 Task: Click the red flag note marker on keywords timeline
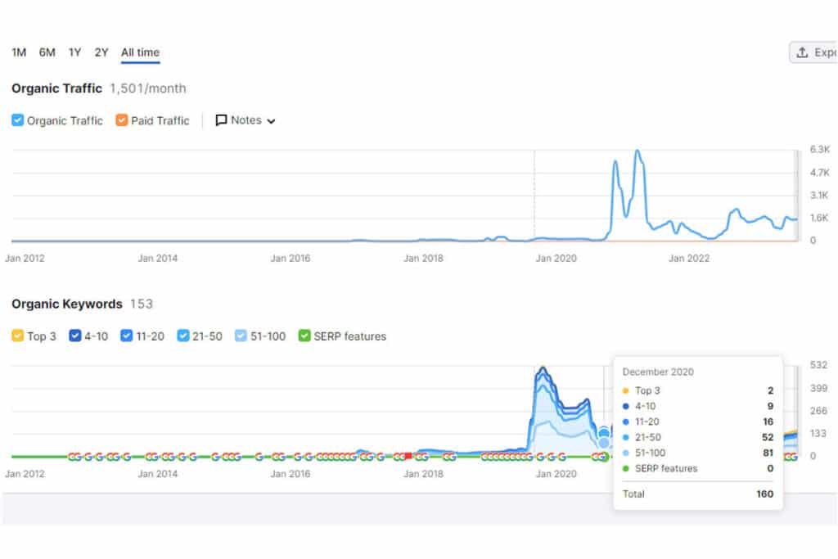pyautogui.click(x=408, y=457)
